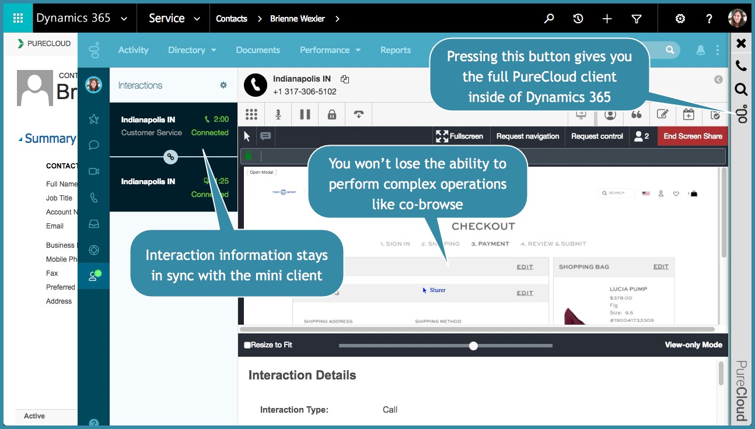This screenshot has width=755, height=429.
Task: Open co-browse chat message icon
Action: [265, 136]
